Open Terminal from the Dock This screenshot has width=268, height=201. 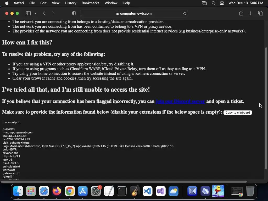(122, 191)
